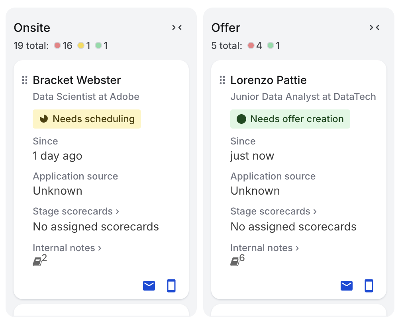The width and height of the screenshot is (400, 320).
Task: Open Bracket Webster candidate name
Action: (77, 80)
